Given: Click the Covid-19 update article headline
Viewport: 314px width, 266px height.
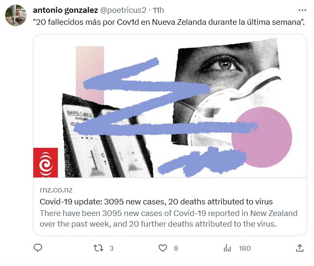Looking at the screenshot, I should coord(156,201).
